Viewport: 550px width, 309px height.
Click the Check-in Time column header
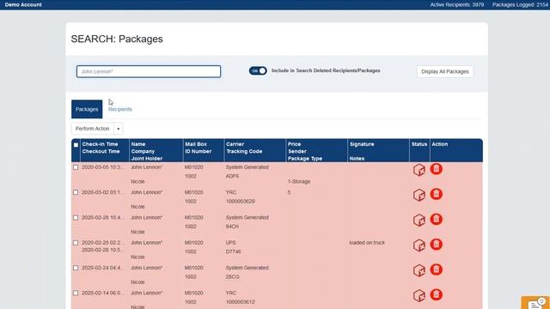[100, 144]
